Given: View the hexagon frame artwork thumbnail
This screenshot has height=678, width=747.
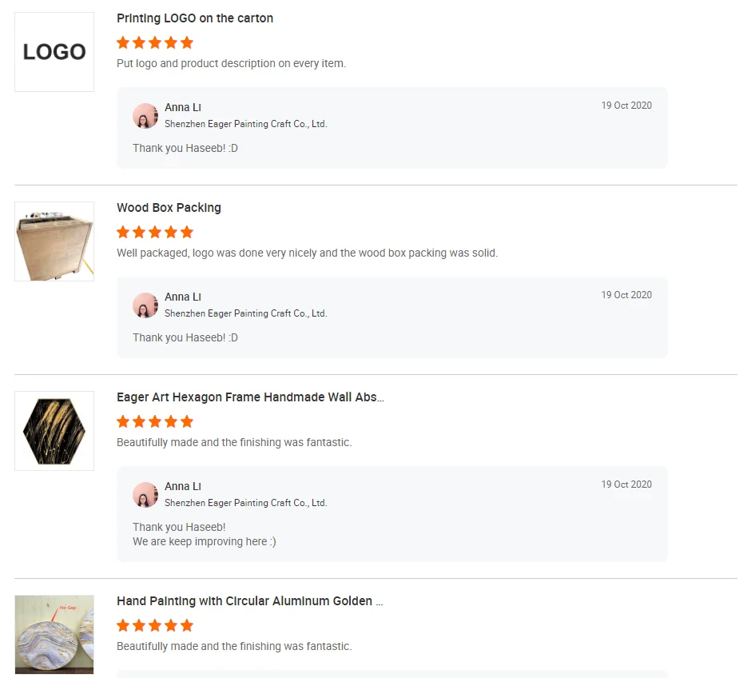Looking at the screenshot, I should coord(54,431).
